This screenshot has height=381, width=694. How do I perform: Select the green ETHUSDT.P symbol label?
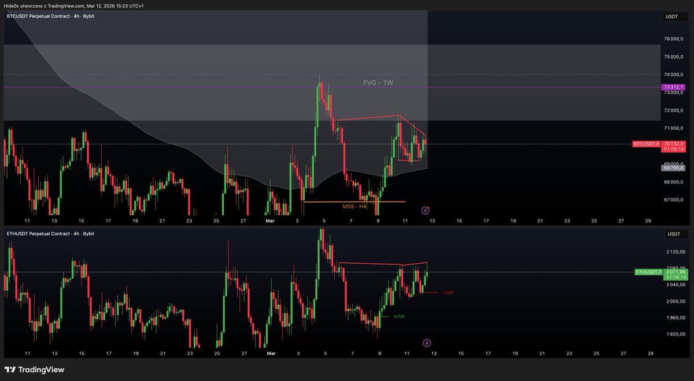[x=648, y=271]
